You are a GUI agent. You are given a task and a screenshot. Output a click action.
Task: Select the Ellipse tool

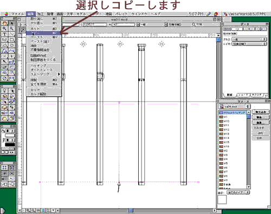point(11,45)
